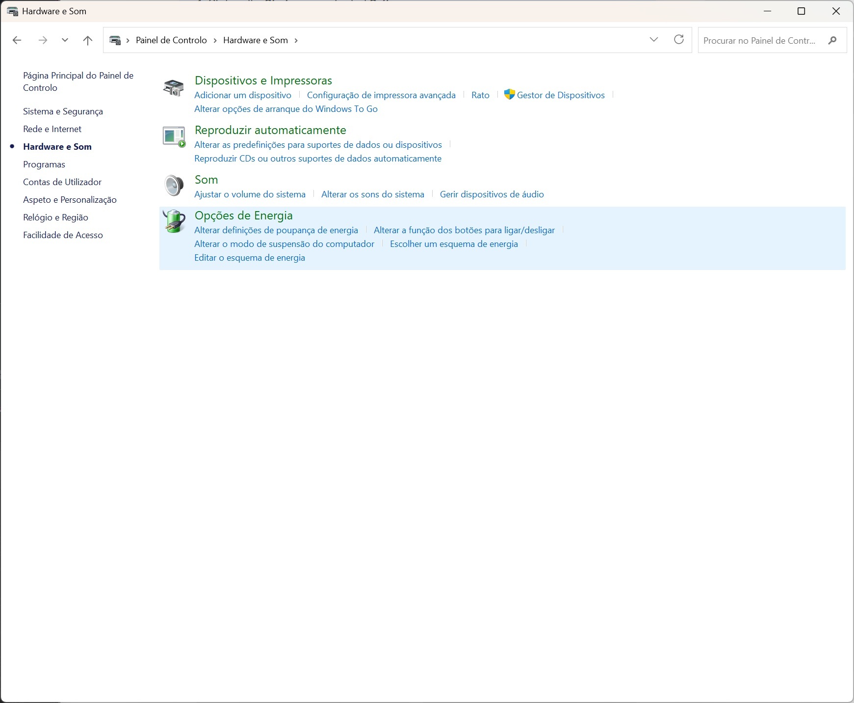Expand the address bar history dropdown
The width and height of the screenshot is (854, 703).
(653, 40)
